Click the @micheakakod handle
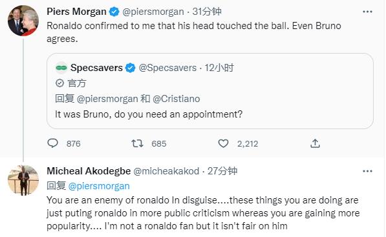 [166, 171]
